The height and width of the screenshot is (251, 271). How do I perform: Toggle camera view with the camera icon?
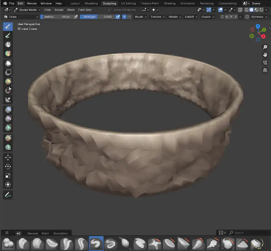[265, 62]
